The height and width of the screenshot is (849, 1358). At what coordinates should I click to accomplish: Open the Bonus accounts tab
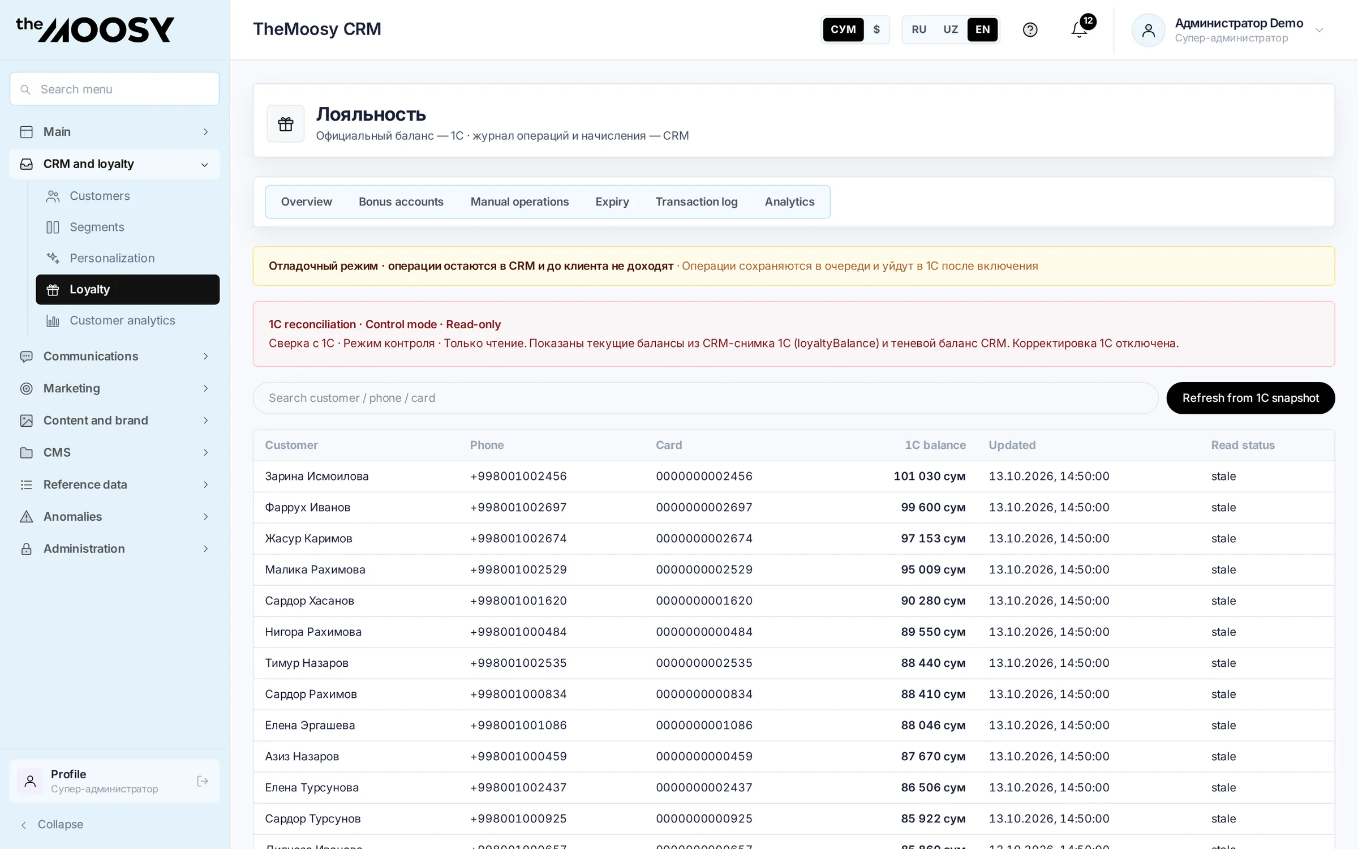pyautogui.click(x=401, y=202)
